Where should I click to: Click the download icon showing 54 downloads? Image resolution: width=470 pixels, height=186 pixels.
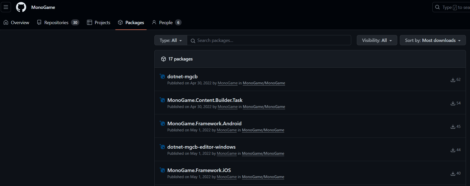[x=453, y=103]
